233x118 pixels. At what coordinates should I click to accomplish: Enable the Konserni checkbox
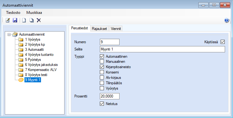[102, 72]
